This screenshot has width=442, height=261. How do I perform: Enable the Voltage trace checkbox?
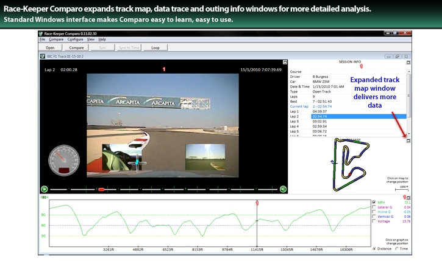pos(373,222)
